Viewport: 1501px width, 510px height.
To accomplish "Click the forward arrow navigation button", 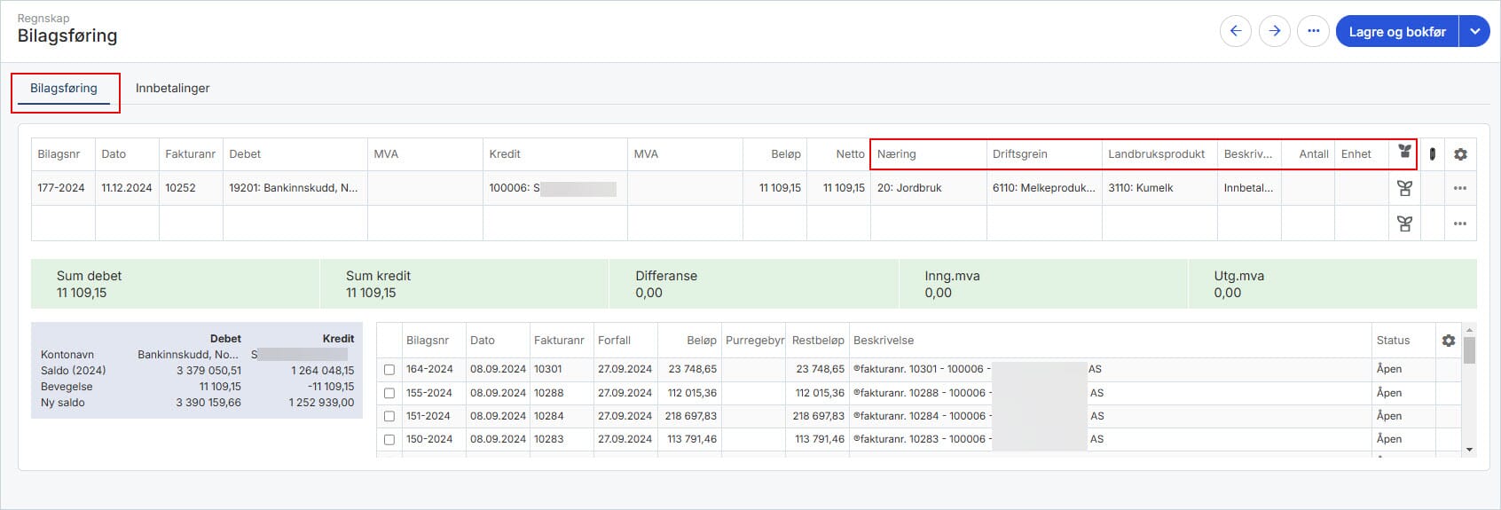I will click(1275, 31).
